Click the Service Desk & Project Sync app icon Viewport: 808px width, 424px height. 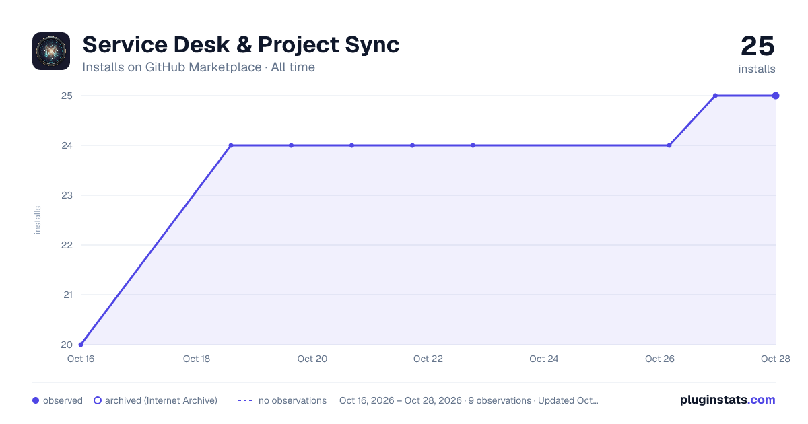pyautogui.click(x=51, y=51)
